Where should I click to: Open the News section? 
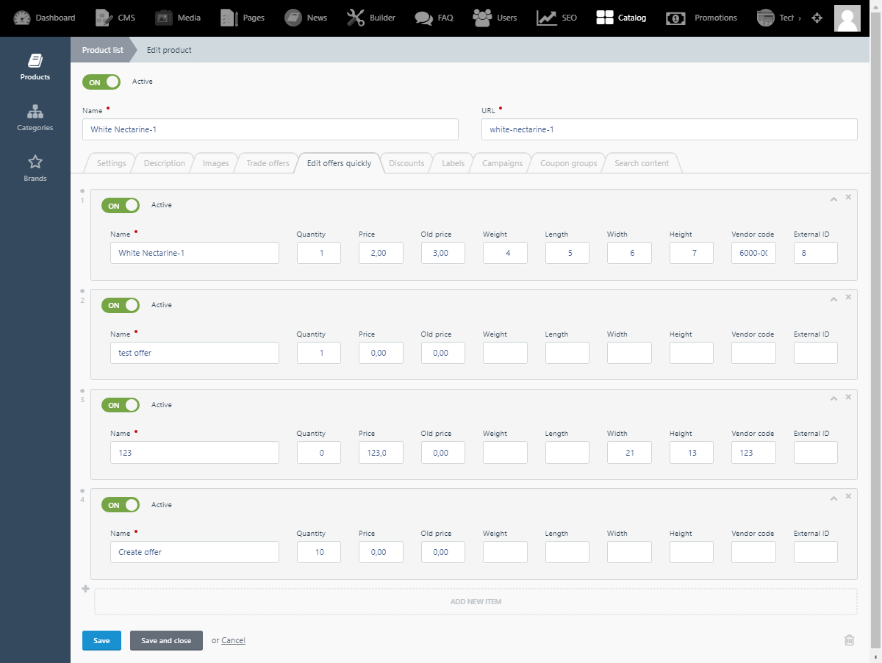pyautogui.click(x=306, y=18)
